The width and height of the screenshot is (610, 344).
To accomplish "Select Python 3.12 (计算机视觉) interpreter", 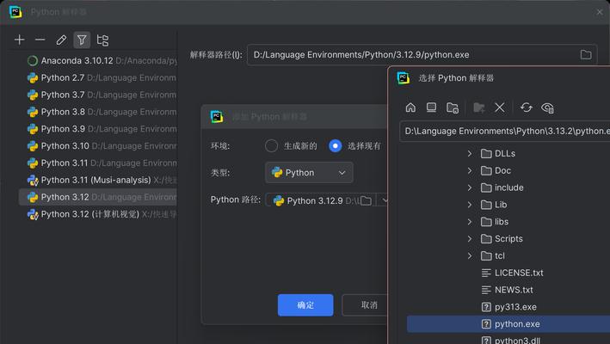I will [97, 214].
